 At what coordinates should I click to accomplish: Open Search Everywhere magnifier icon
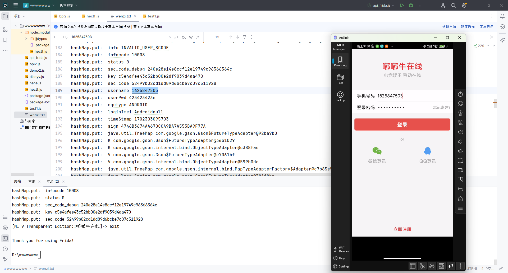pyautogui.click(x=454, y=5)
